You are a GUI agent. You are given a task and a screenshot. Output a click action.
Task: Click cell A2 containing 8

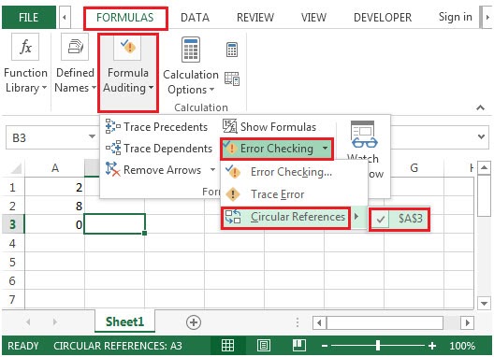[x=54, y=206]
